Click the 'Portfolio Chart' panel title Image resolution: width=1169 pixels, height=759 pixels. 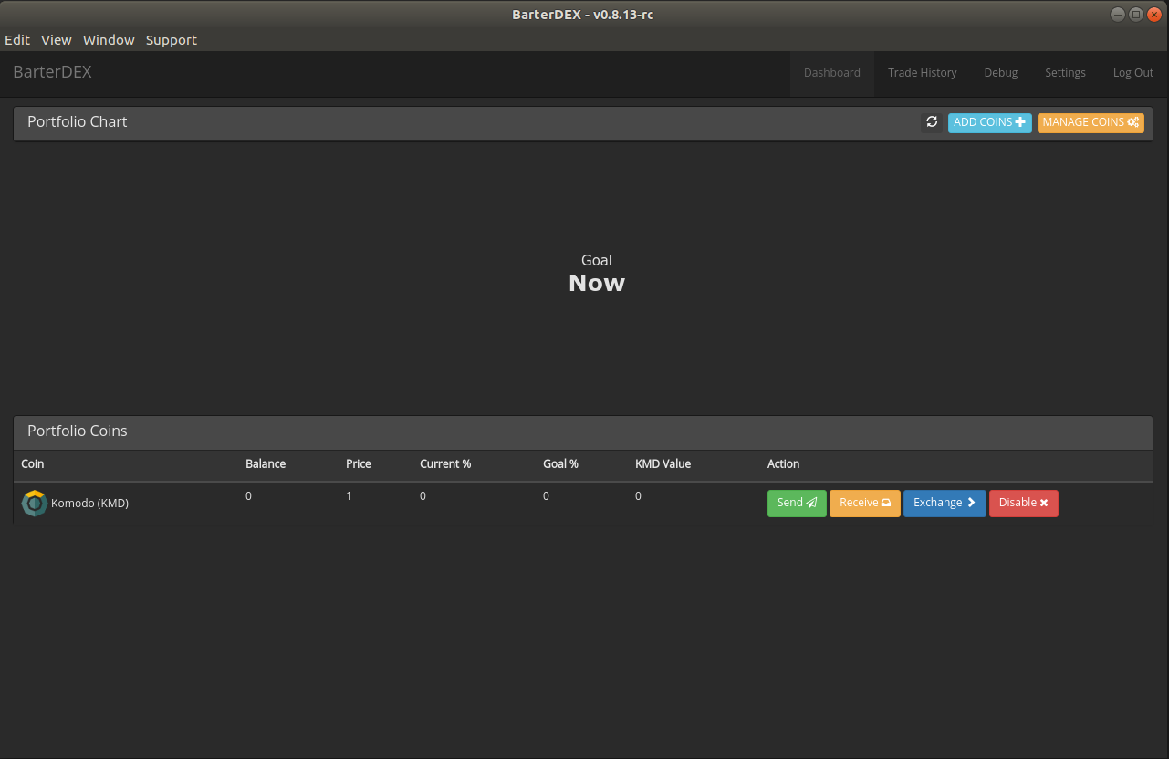click(x=78, y=122)
